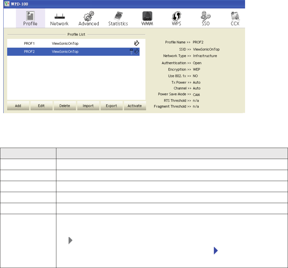
Task: Click the Network Type value Infrastructure
Action: tap(205, 56)
